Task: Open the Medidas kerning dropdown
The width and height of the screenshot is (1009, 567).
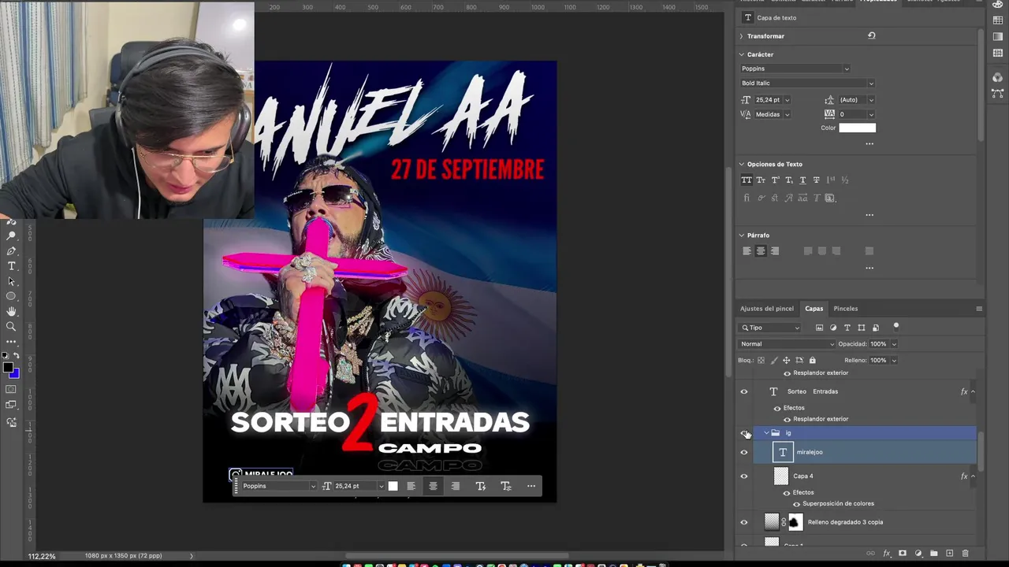Action: click(787, 114)
